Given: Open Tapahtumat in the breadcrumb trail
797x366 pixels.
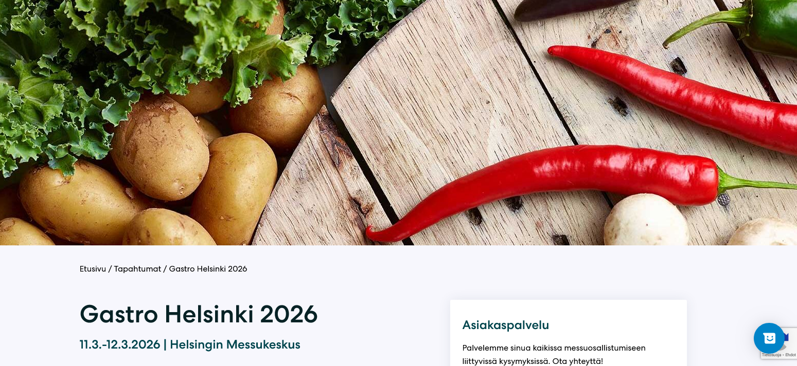Looking at the screenshot, I should click(137, 269).
